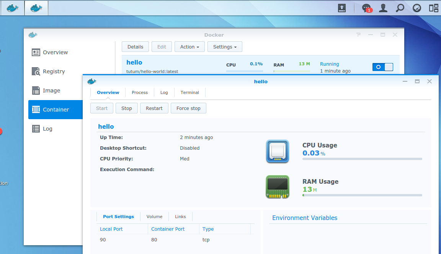Click the Overview sidebar icon
Viewport: 441px width, 254px height.
click(x=36, y=52)
